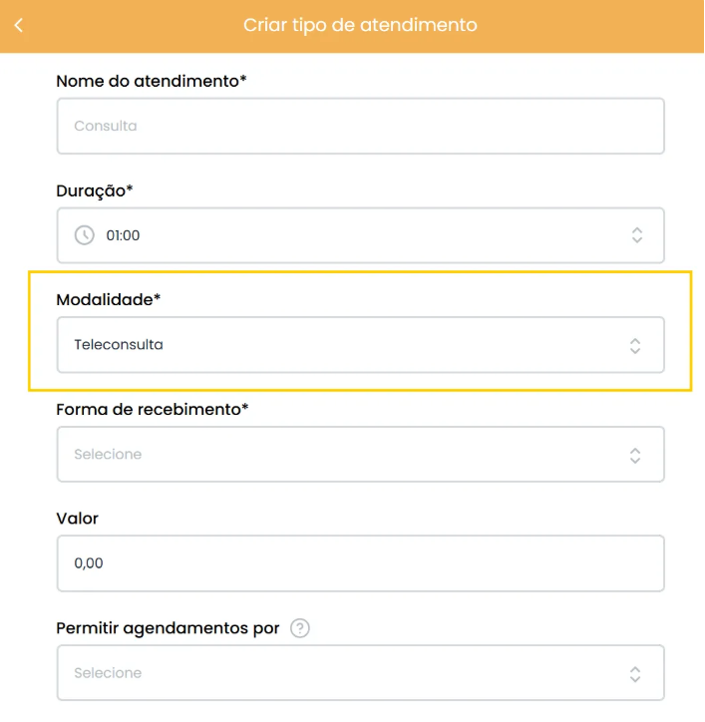This screenshot has width=705, height=722.
Task: Open the Modalidade dropdown showing Teleconsulta
Action: click(x=361, y=345)
